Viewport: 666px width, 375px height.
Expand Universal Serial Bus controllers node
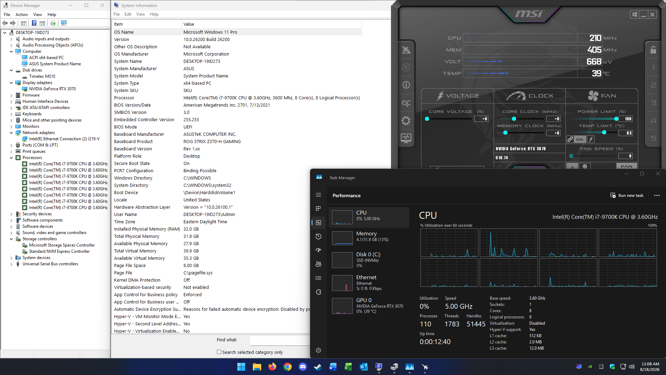tap(11, 264)
